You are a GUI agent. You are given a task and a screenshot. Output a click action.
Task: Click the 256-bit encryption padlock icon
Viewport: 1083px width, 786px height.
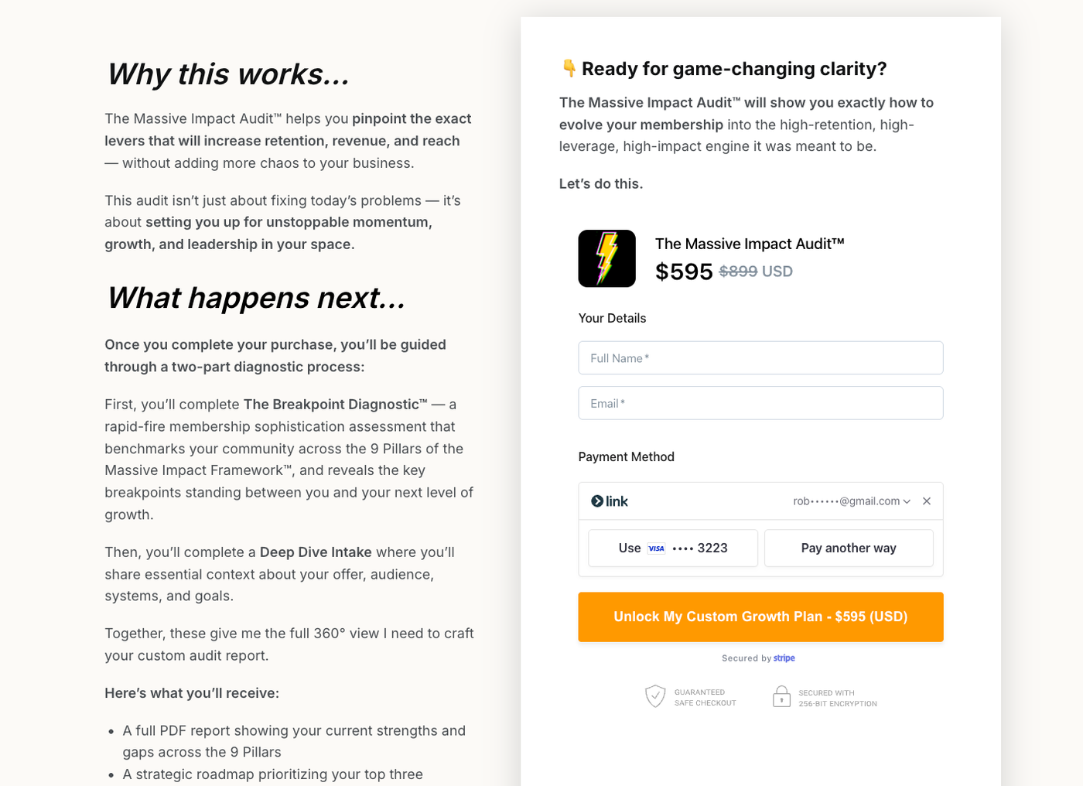point(783,695)
